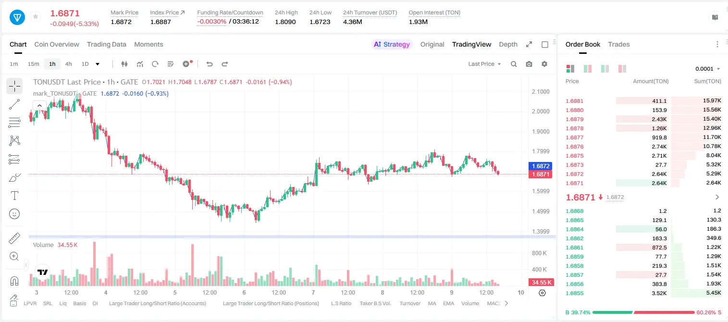Viewport: 728px width, 322px height.
Task: Open order book precision 0.0001 dropdown
Action: [708, 69]
